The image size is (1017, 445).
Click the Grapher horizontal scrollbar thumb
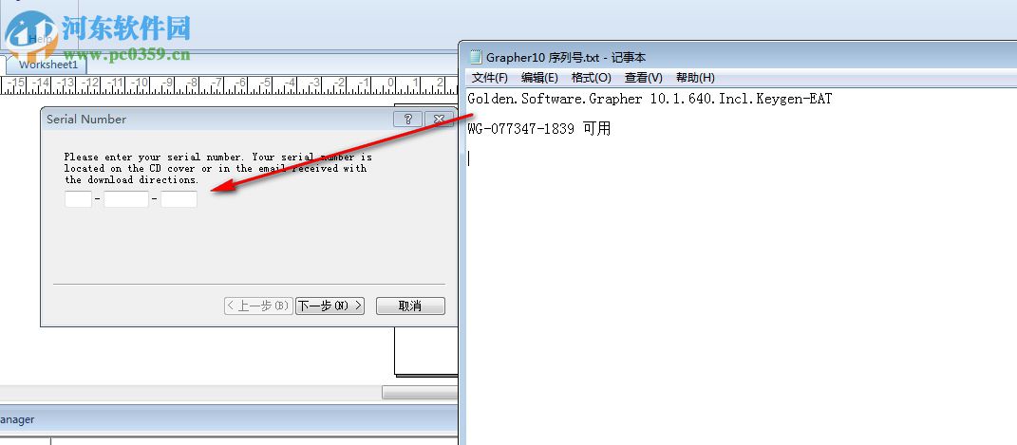pyautogui.click(x=420, y=393)
